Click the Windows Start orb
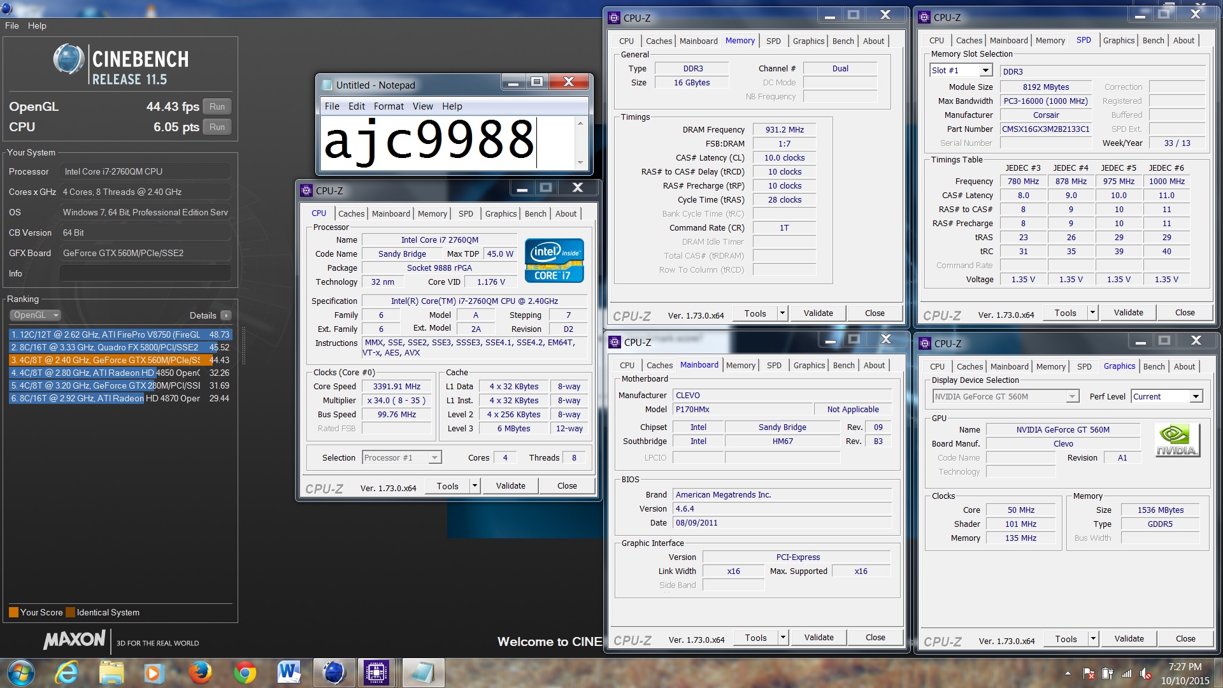The image size is (1223, 688). (20, 673)
